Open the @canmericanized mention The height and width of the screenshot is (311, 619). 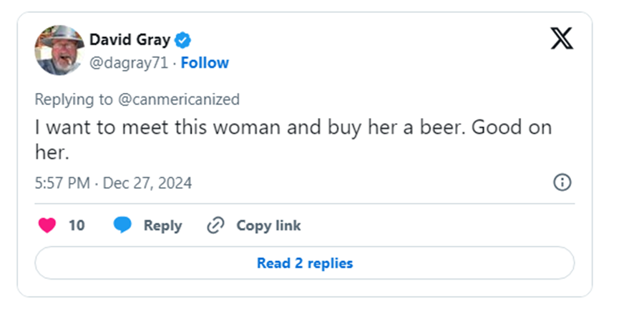tap(178, 99)
